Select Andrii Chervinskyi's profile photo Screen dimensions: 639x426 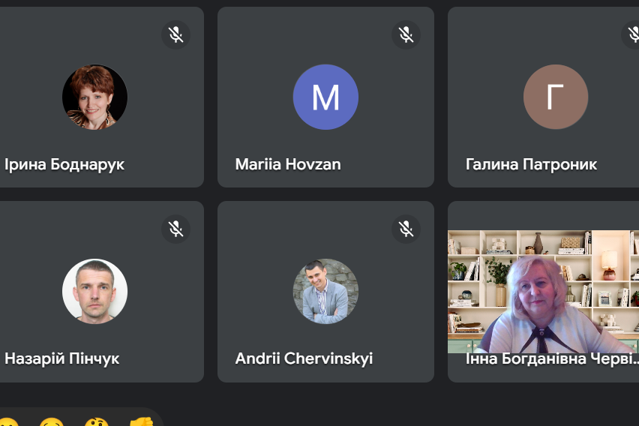pyautogui.click(x=325, y=291)
